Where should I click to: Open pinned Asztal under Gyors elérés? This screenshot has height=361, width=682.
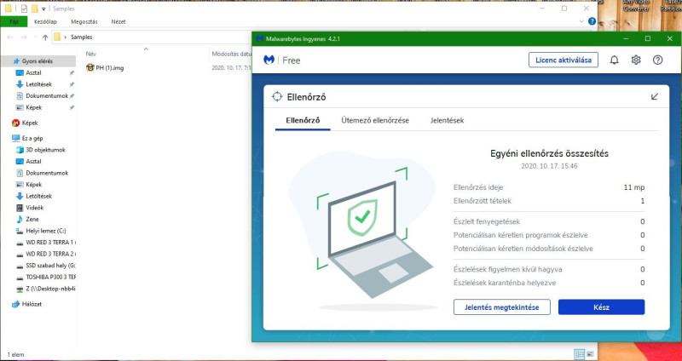click(33, 73)
